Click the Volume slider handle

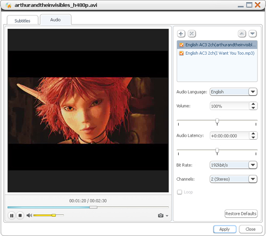click(217, 122)
